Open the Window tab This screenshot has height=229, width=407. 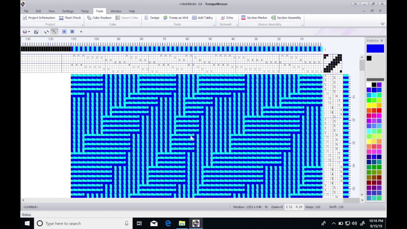pyautogui.click(x=116, y=11)
